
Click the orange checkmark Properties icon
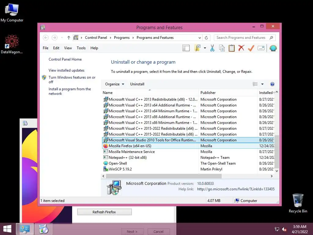tap(251, 48)
